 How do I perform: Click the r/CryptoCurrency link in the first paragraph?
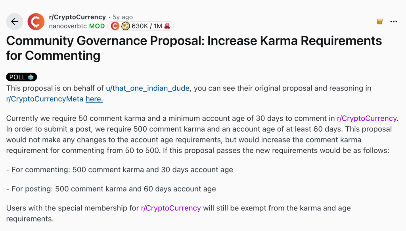[367, 118]
